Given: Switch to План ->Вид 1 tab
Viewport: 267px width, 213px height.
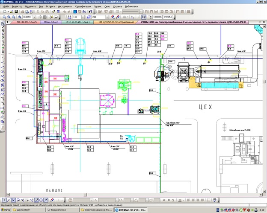Looking at the screenshot, I should coord(51,22).
